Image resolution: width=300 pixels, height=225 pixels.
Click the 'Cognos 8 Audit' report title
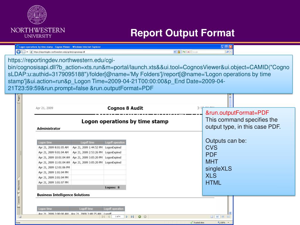click(125, 108)
